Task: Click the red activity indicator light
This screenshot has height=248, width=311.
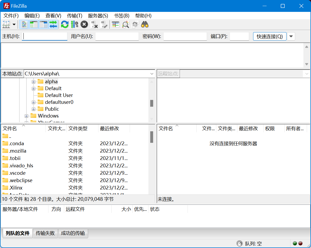Action: [300, 244]
